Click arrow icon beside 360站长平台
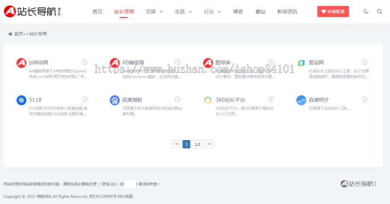 [271, 99]
